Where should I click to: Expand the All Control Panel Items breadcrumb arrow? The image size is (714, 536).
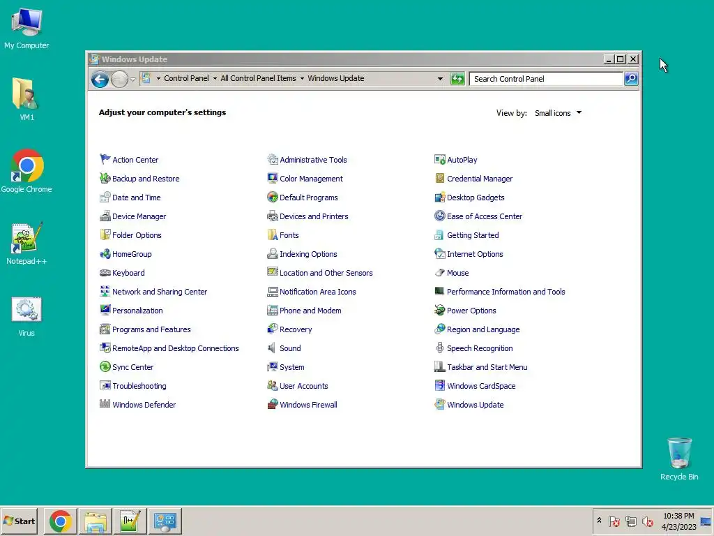302,78
